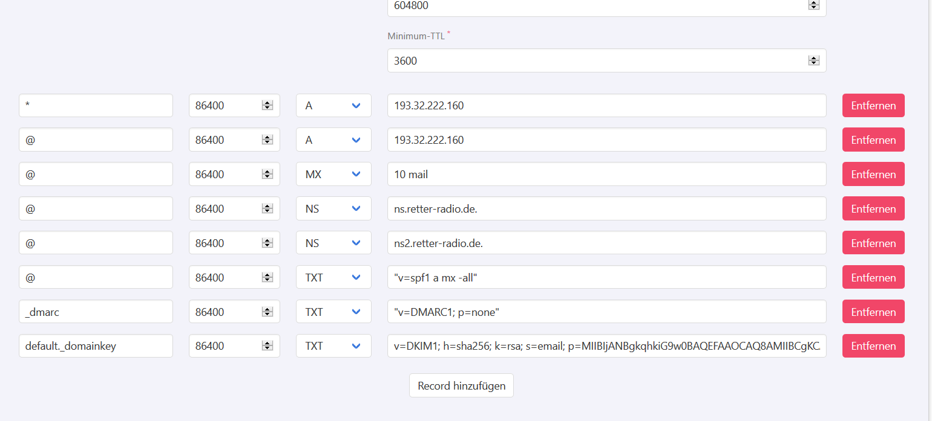Open the type dropdown of the MX record
Screen dimensions: 932x421
pyautogui.click(x=333, y=175)
